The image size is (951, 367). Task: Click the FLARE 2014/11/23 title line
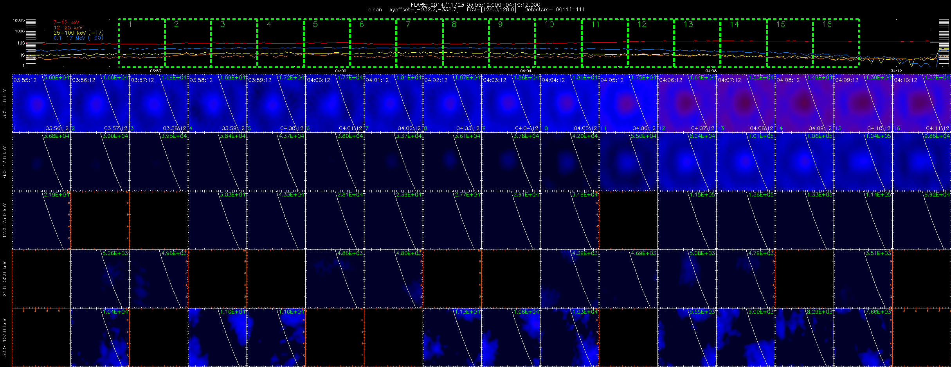(x=475, y=5)
